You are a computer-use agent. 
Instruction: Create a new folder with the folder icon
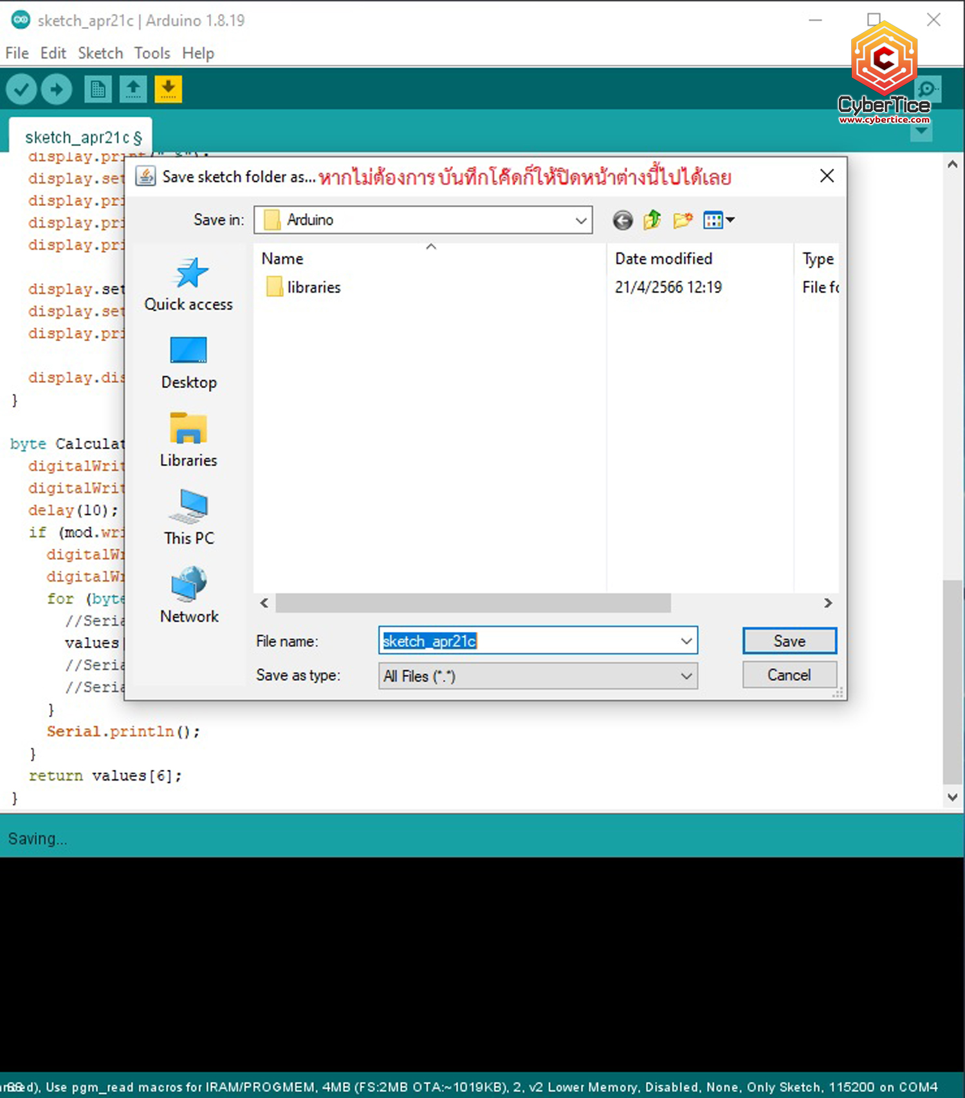point(683,220)
